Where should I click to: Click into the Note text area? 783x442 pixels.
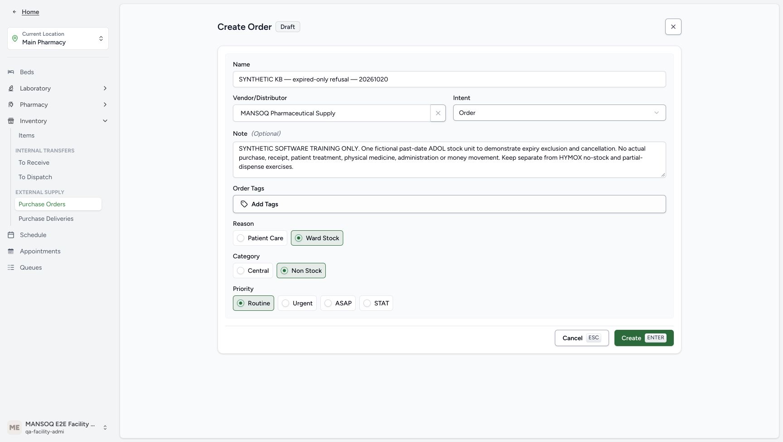(x=449, y=160)
